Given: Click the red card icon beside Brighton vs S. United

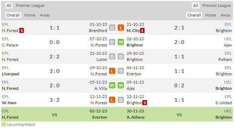Looking at the screenshot, I should point(145,103).
